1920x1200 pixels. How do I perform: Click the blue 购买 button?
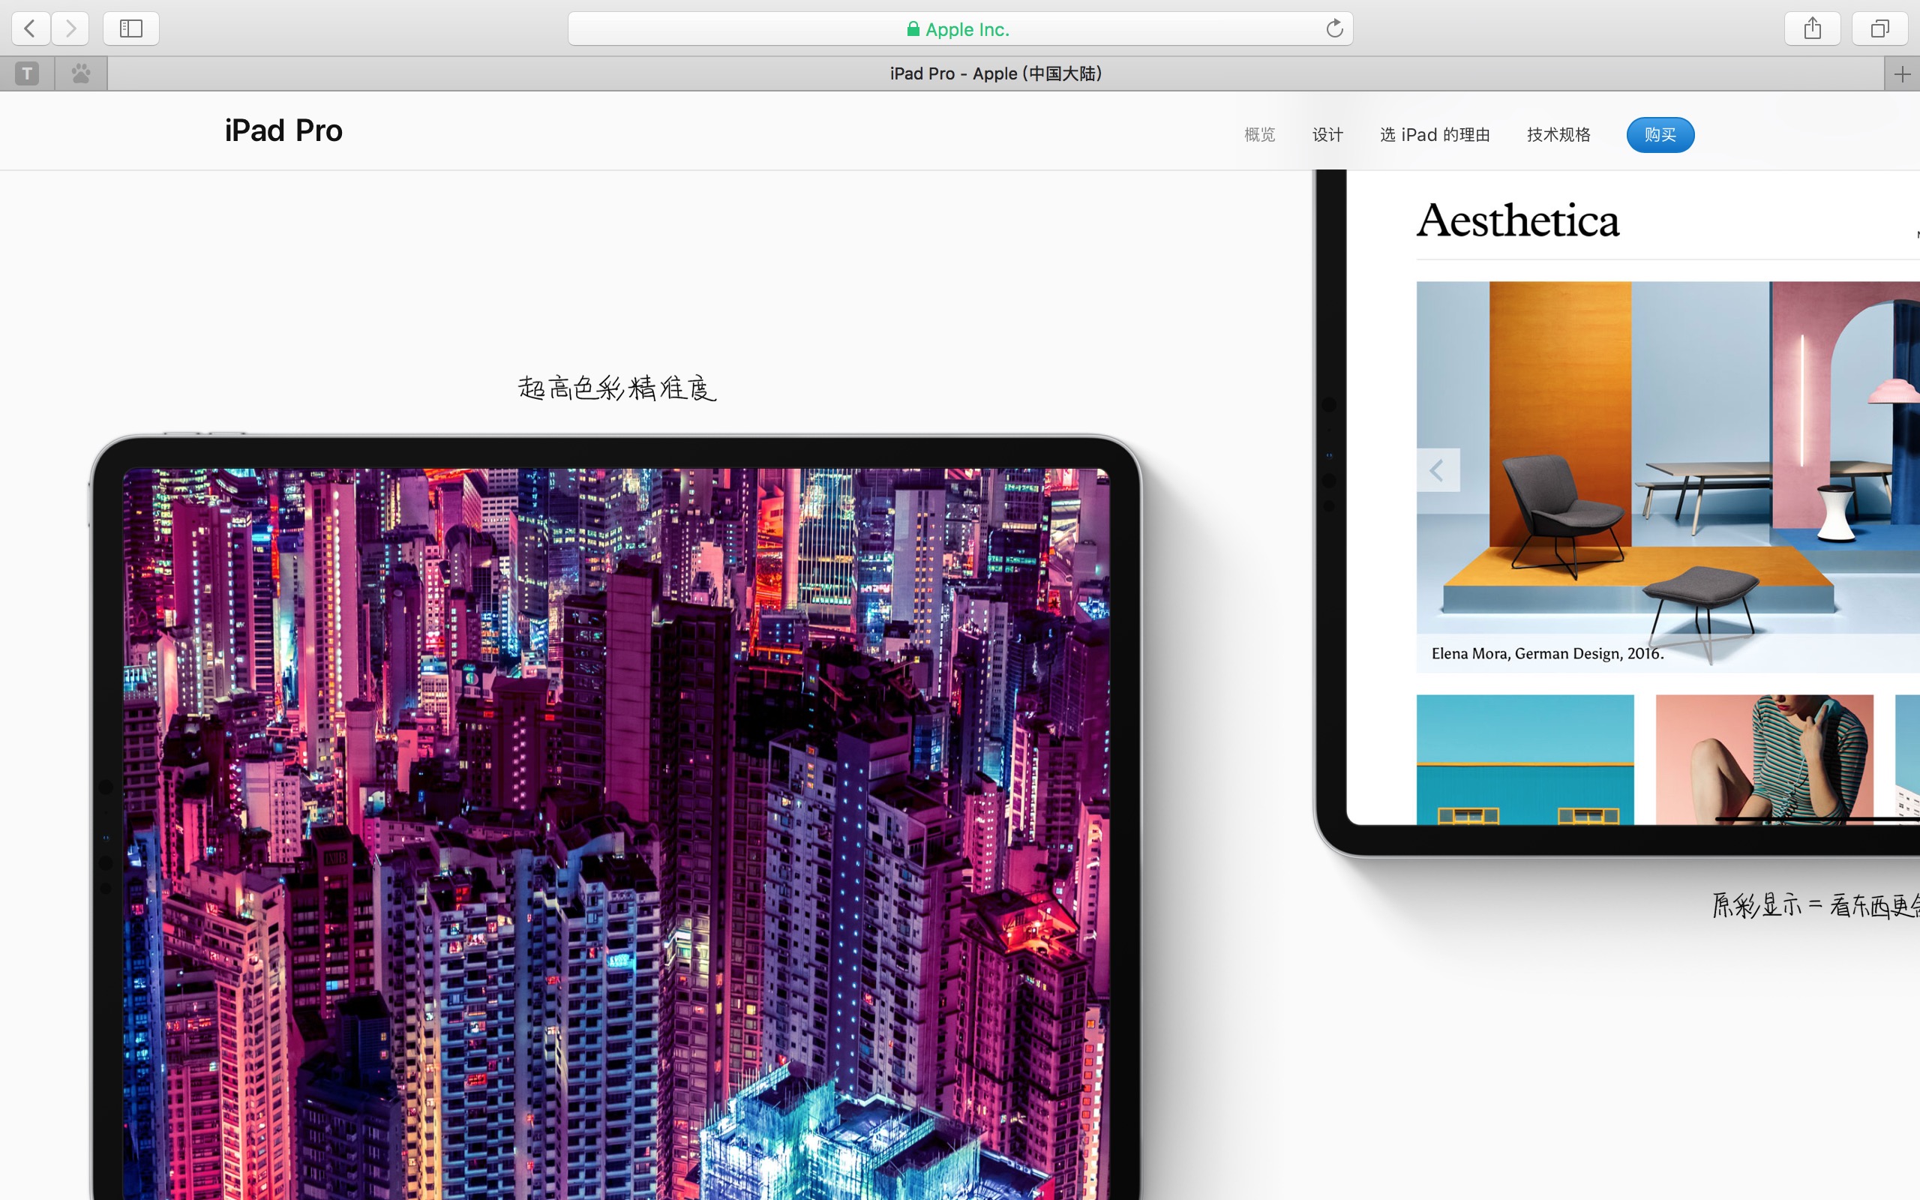click(x=1660, y=135)
